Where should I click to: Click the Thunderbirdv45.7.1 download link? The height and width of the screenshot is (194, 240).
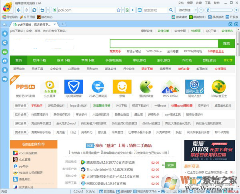[110, 170]
